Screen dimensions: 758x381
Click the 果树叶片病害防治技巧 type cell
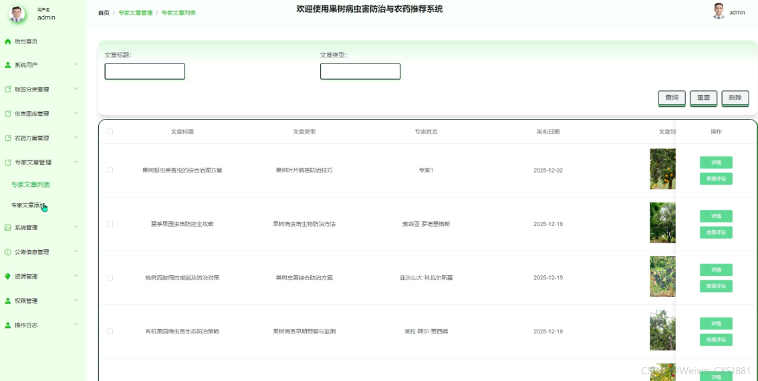(x=304, y=170)
